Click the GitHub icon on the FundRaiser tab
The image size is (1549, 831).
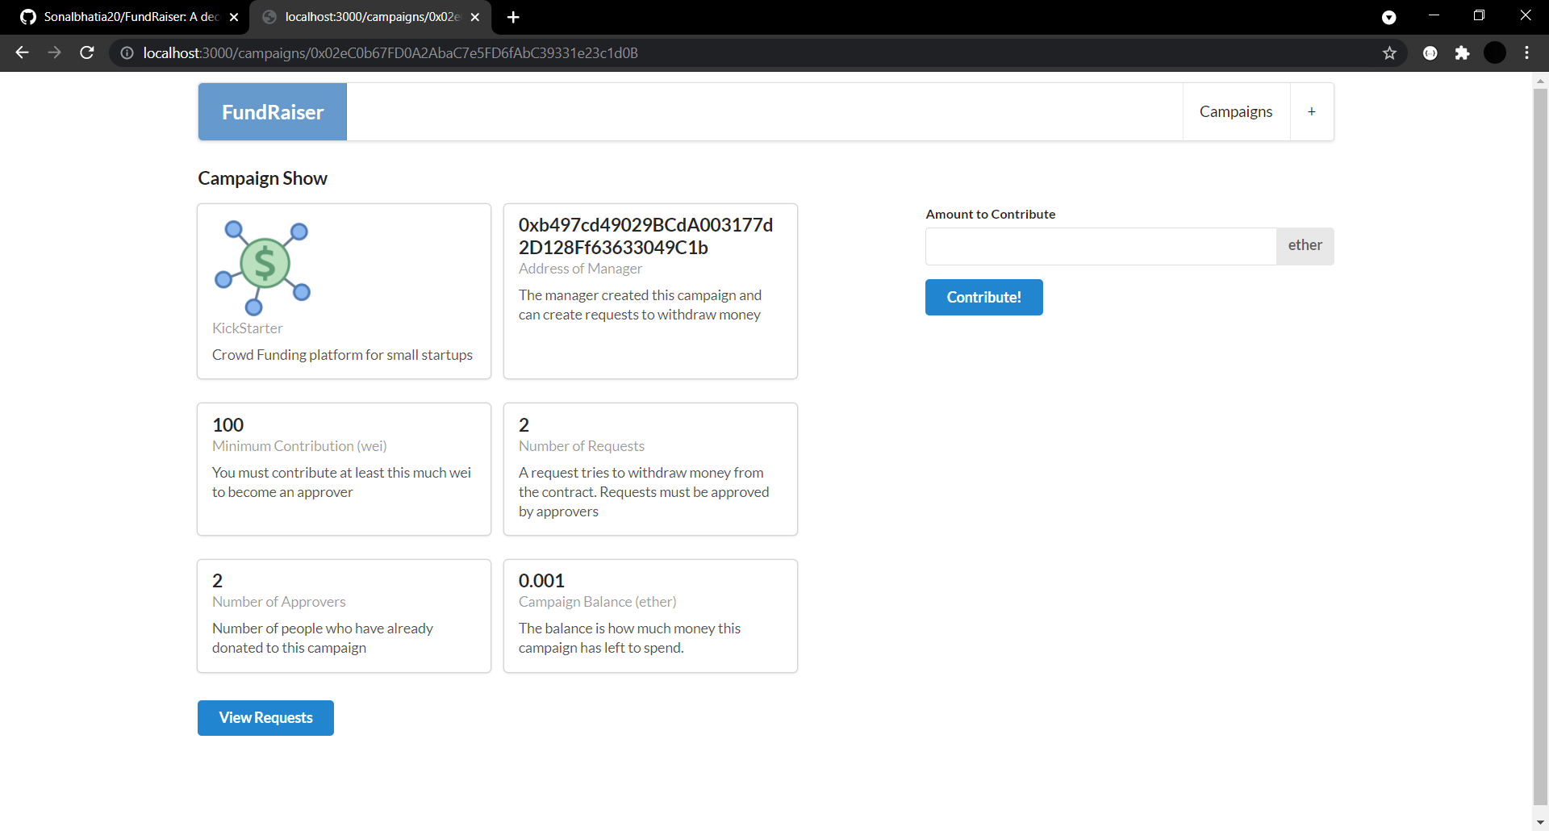click(27, 16)
